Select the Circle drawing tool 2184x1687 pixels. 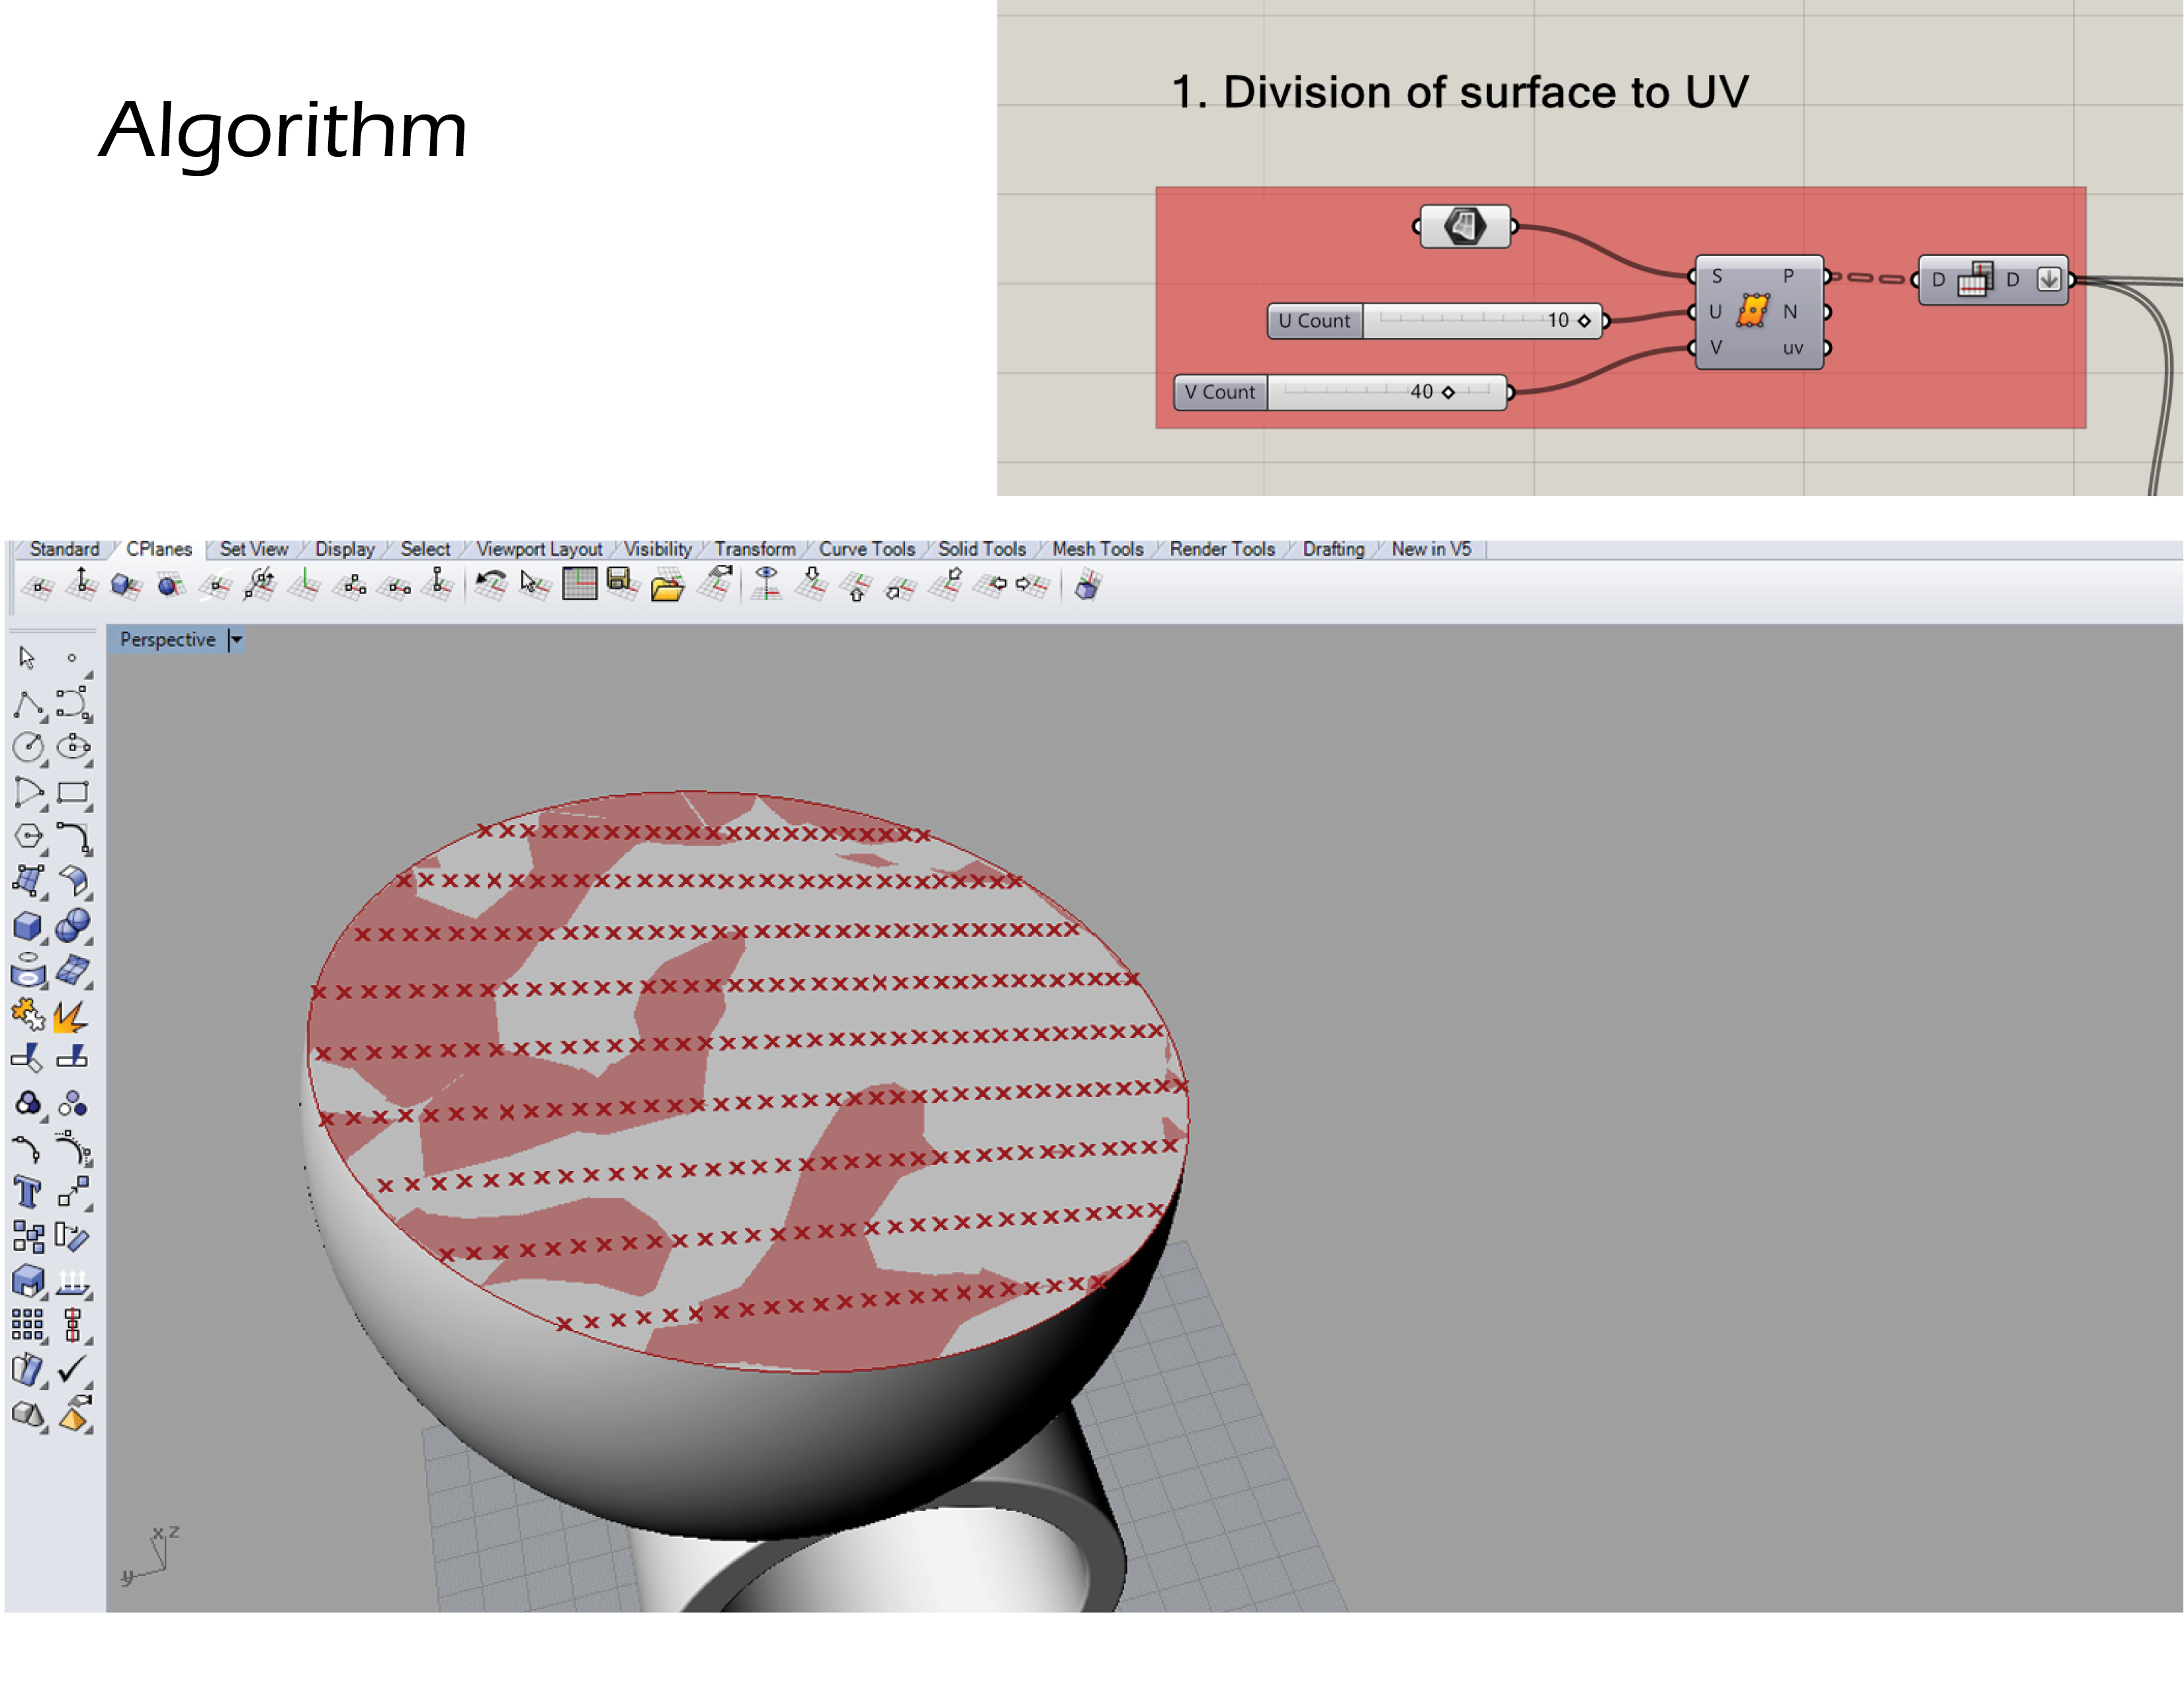[x=28, y=747]
